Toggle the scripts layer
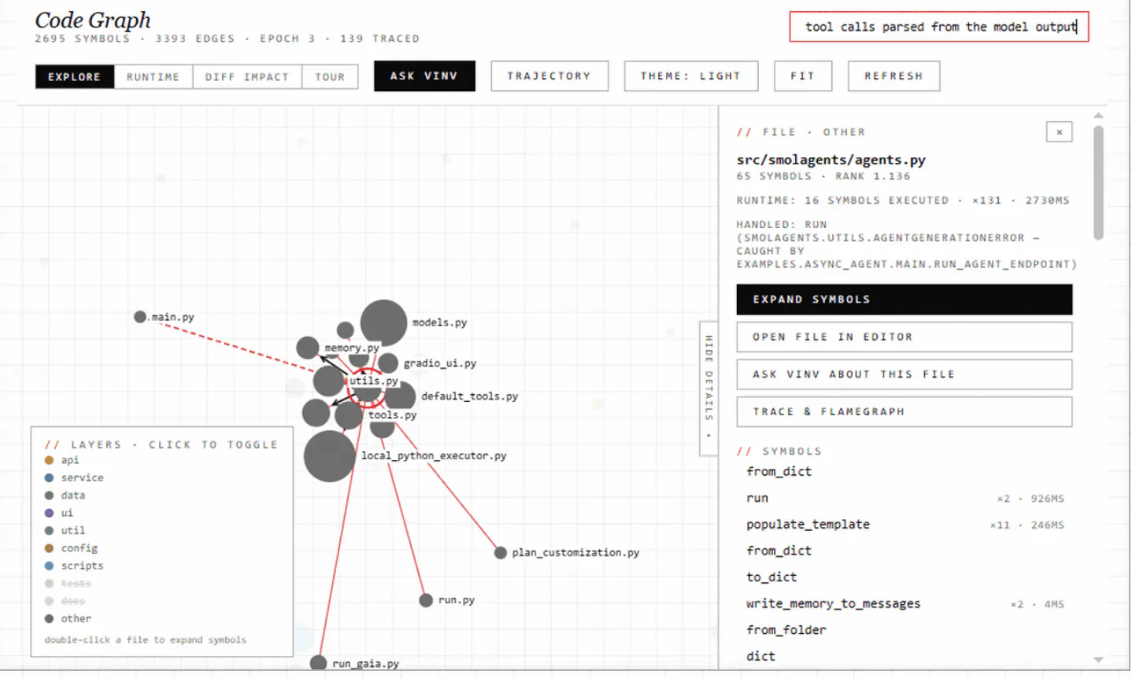 click(74, 566)
